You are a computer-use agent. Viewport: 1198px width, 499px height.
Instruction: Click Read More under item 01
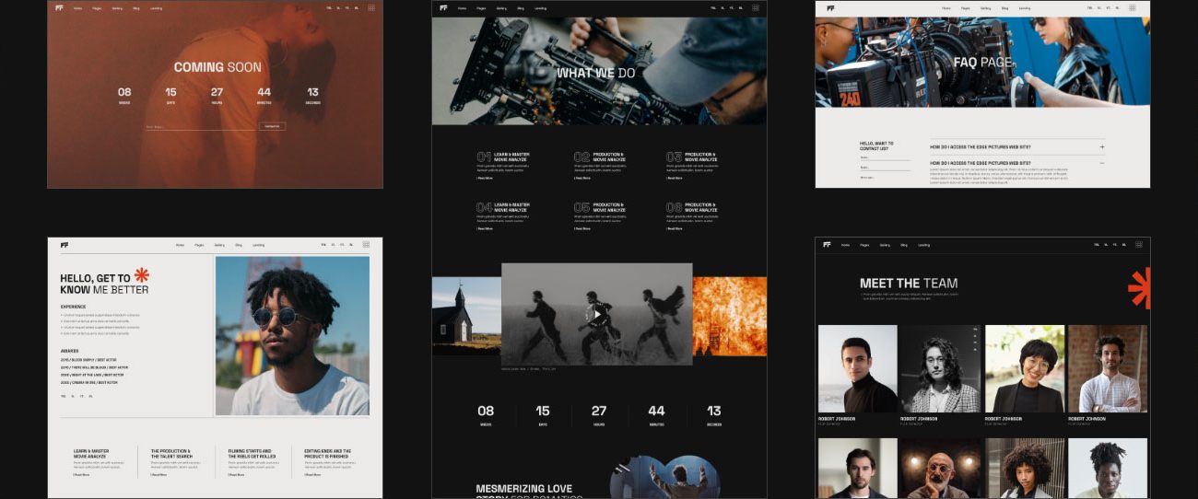[x=484, y=178]
